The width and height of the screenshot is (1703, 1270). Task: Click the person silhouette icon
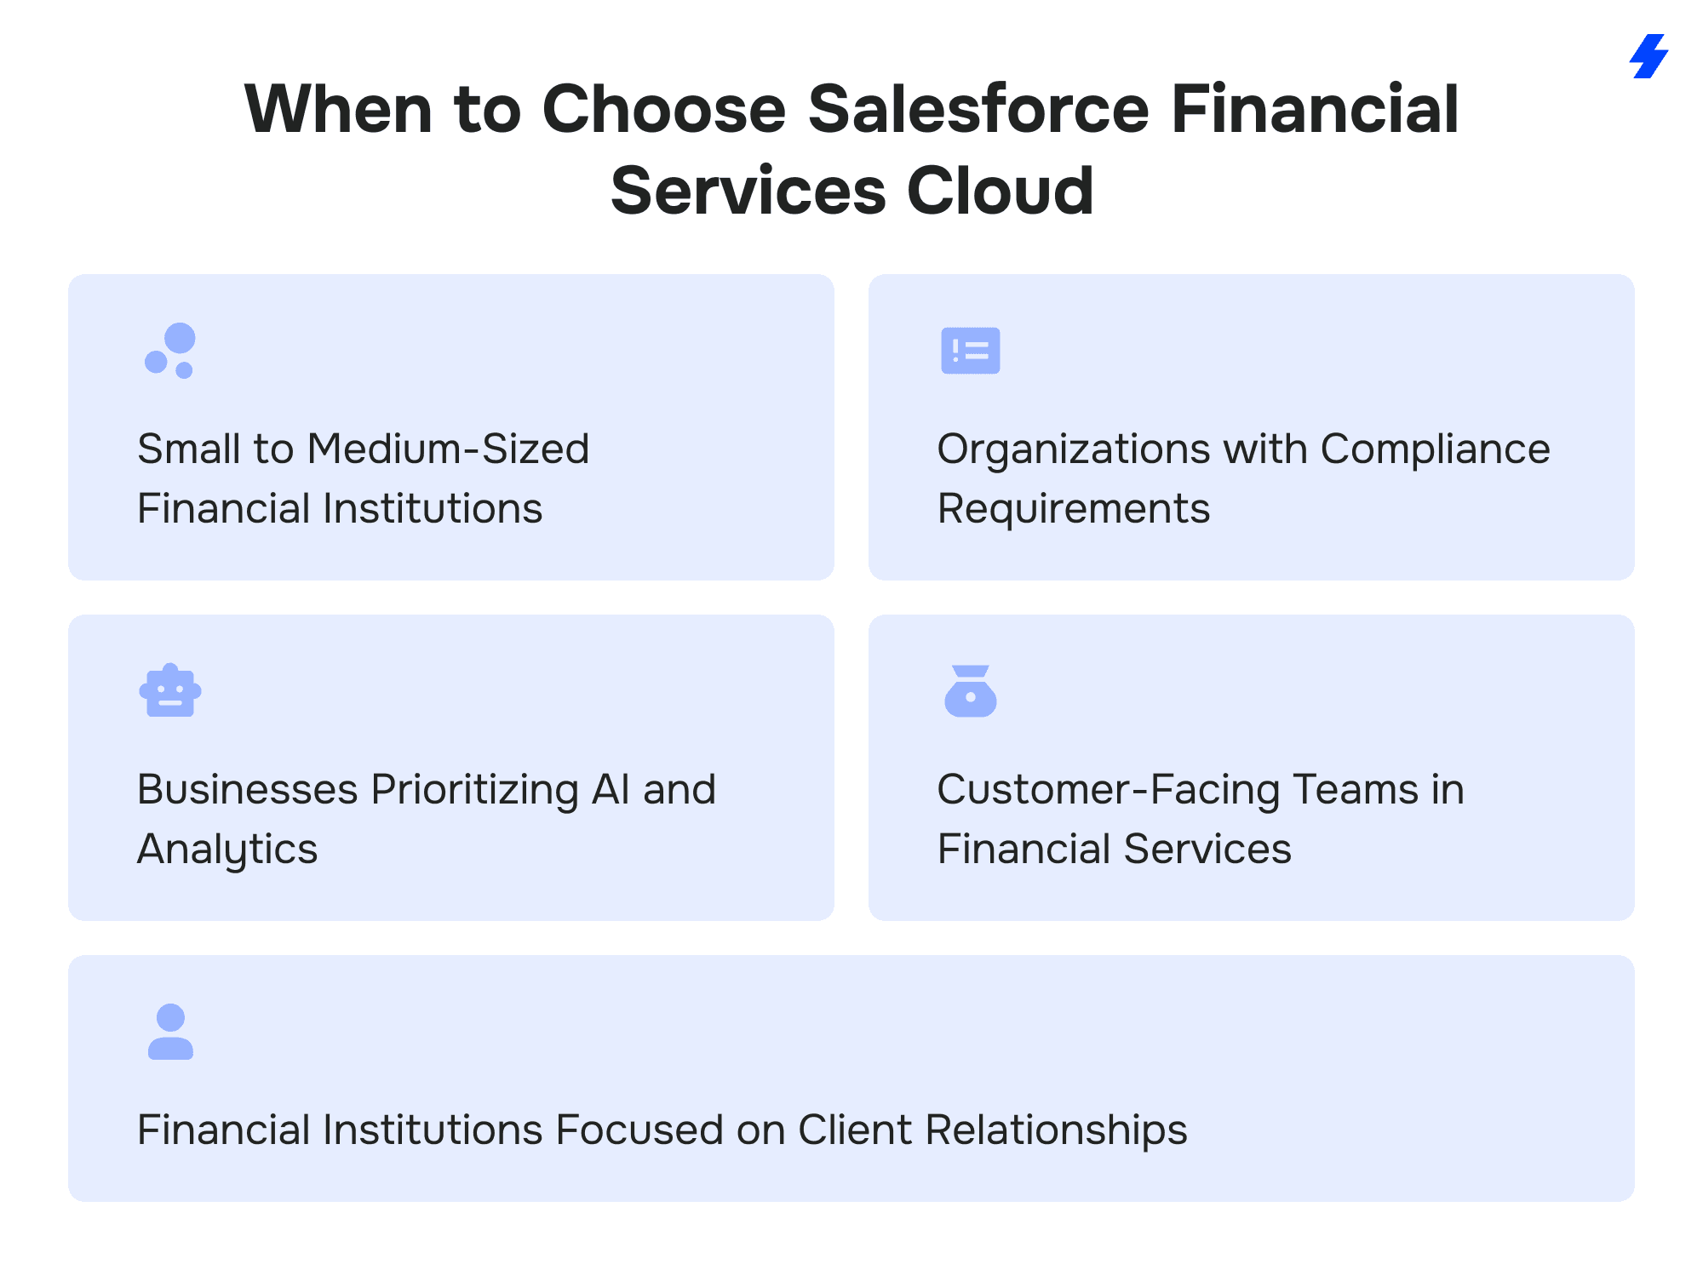(170, 1032)
